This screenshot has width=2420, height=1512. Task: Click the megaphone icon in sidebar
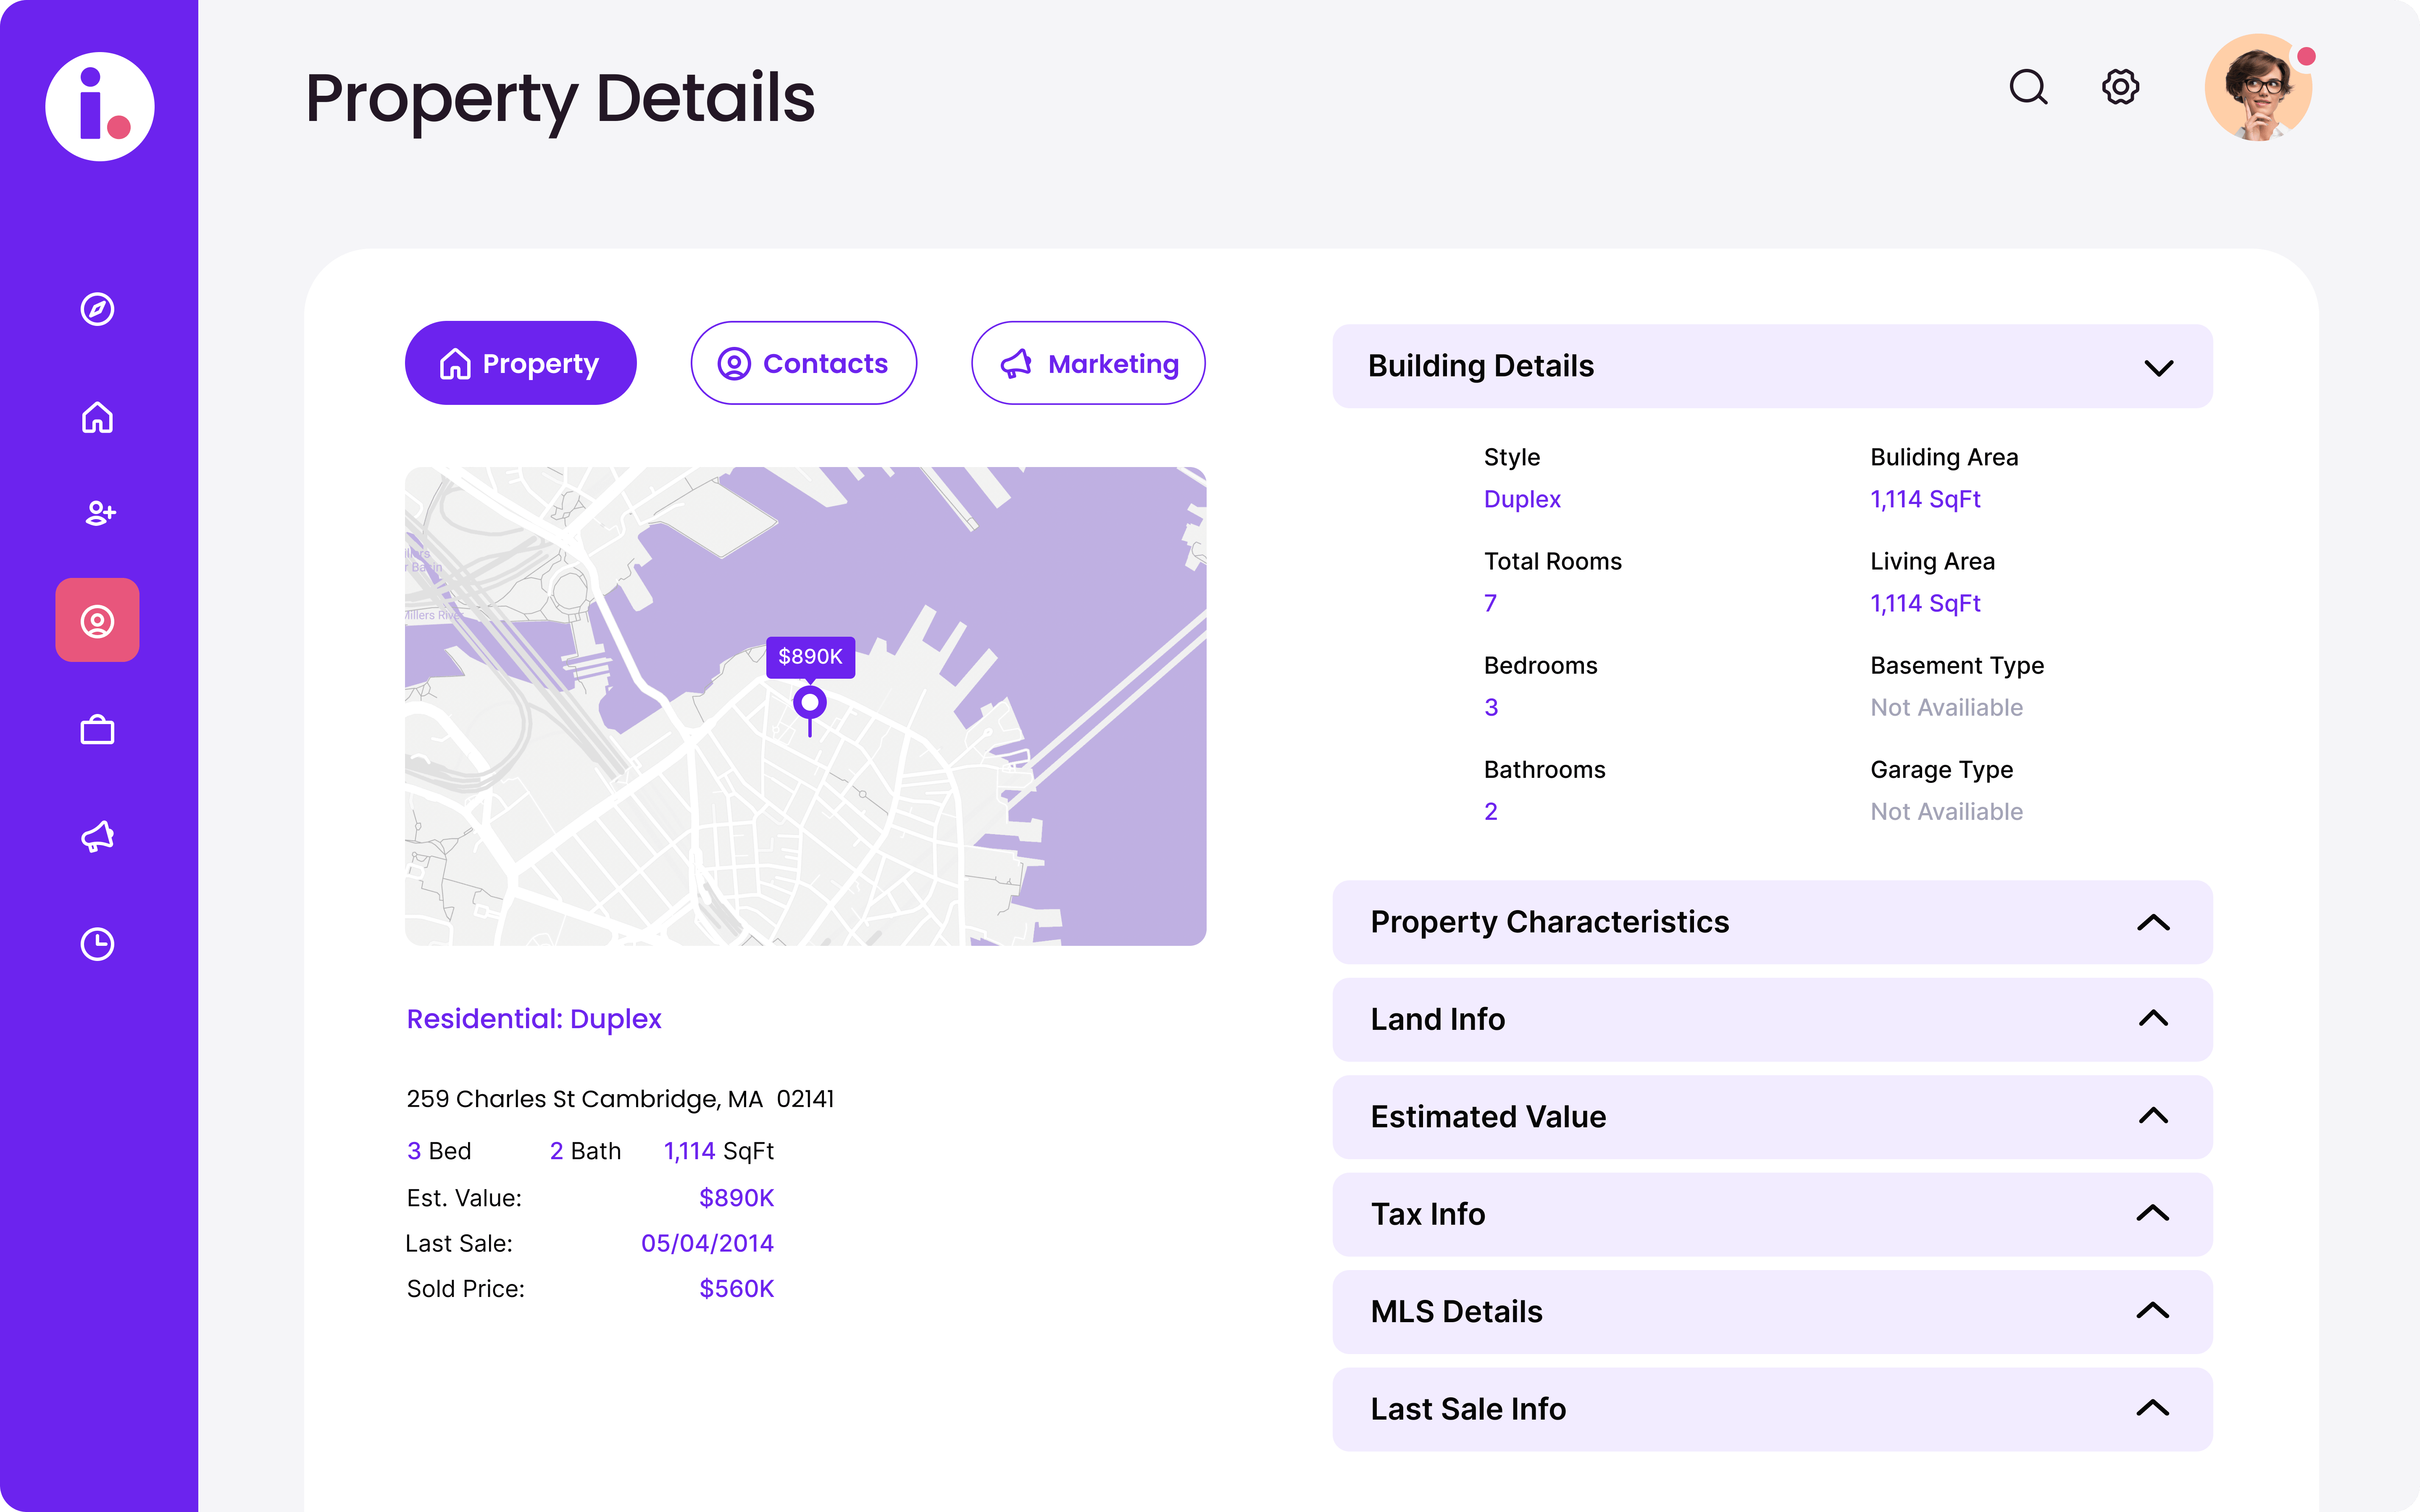tap(97, 836)
